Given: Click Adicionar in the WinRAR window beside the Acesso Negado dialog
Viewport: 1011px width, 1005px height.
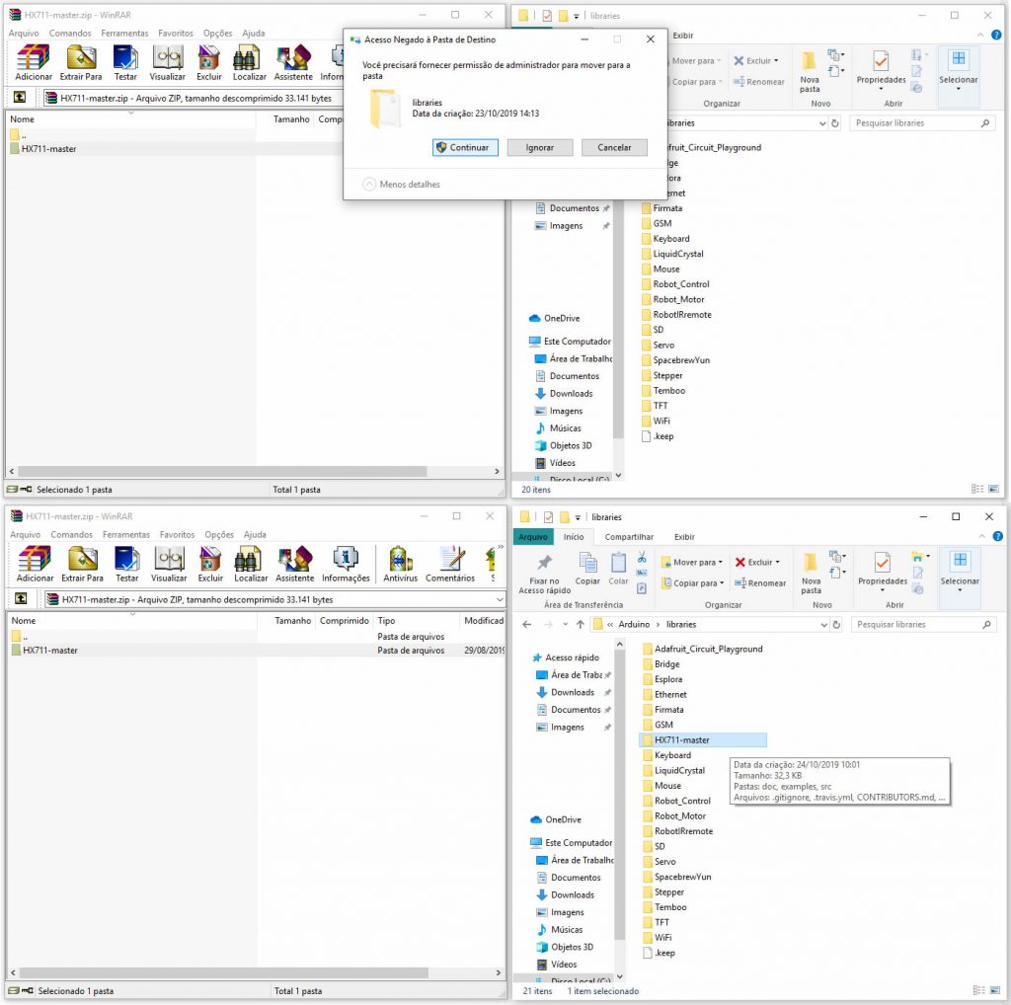Looking at the screenshot, I should tap(34, 62).
